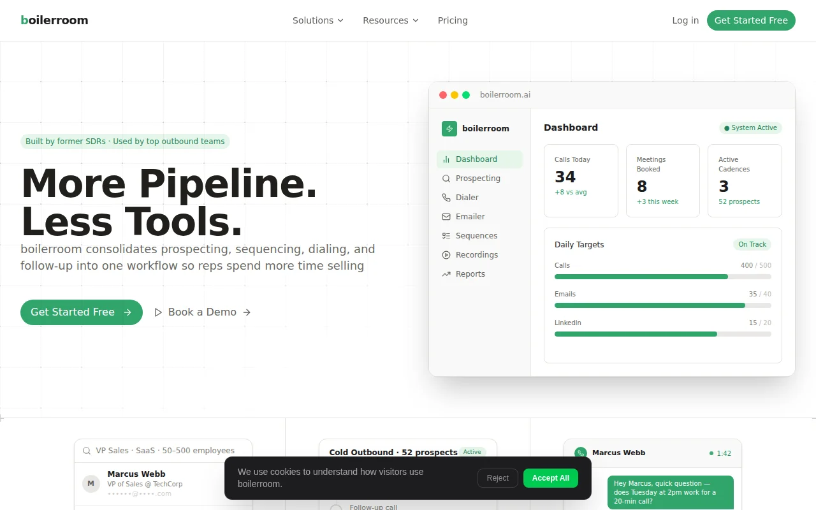Click header Get Started Free button

click(751, 20)
